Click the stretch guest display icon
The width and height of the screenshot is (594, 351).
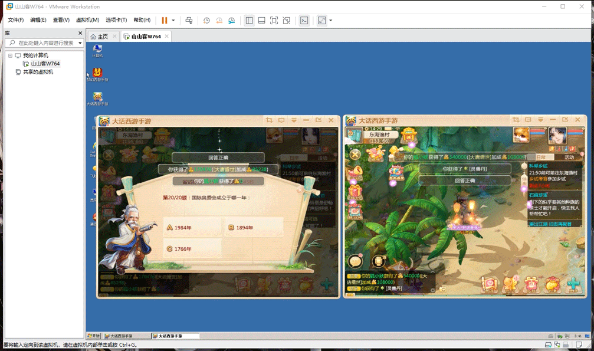[x=321, y=21]
